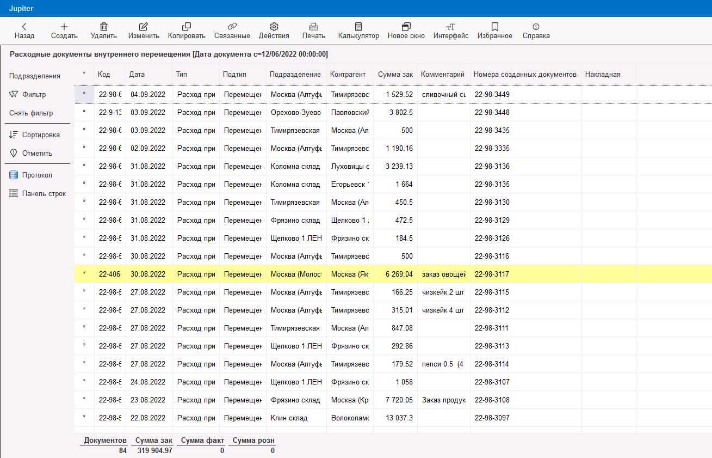Select date 02.09.2022 cell
Screen dimensions: 712x458
click(x=149, y=148)
